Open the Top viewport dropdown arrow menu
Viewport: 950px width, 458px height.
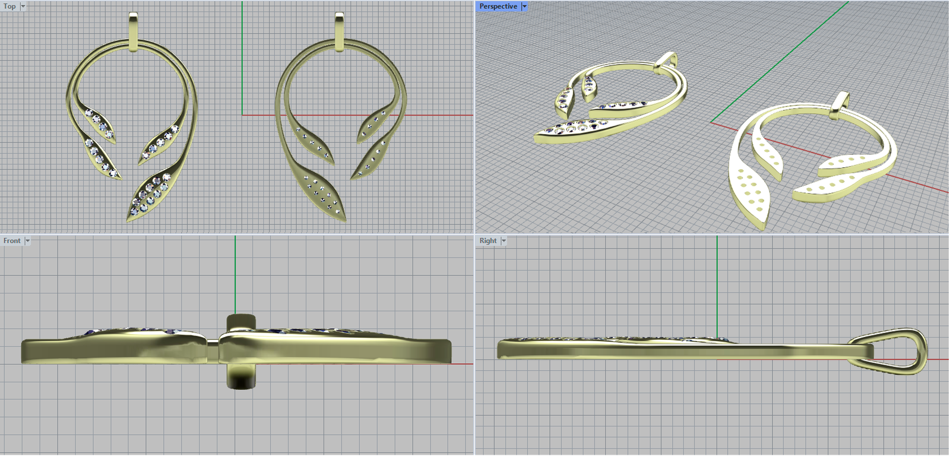tap(23, 7)
